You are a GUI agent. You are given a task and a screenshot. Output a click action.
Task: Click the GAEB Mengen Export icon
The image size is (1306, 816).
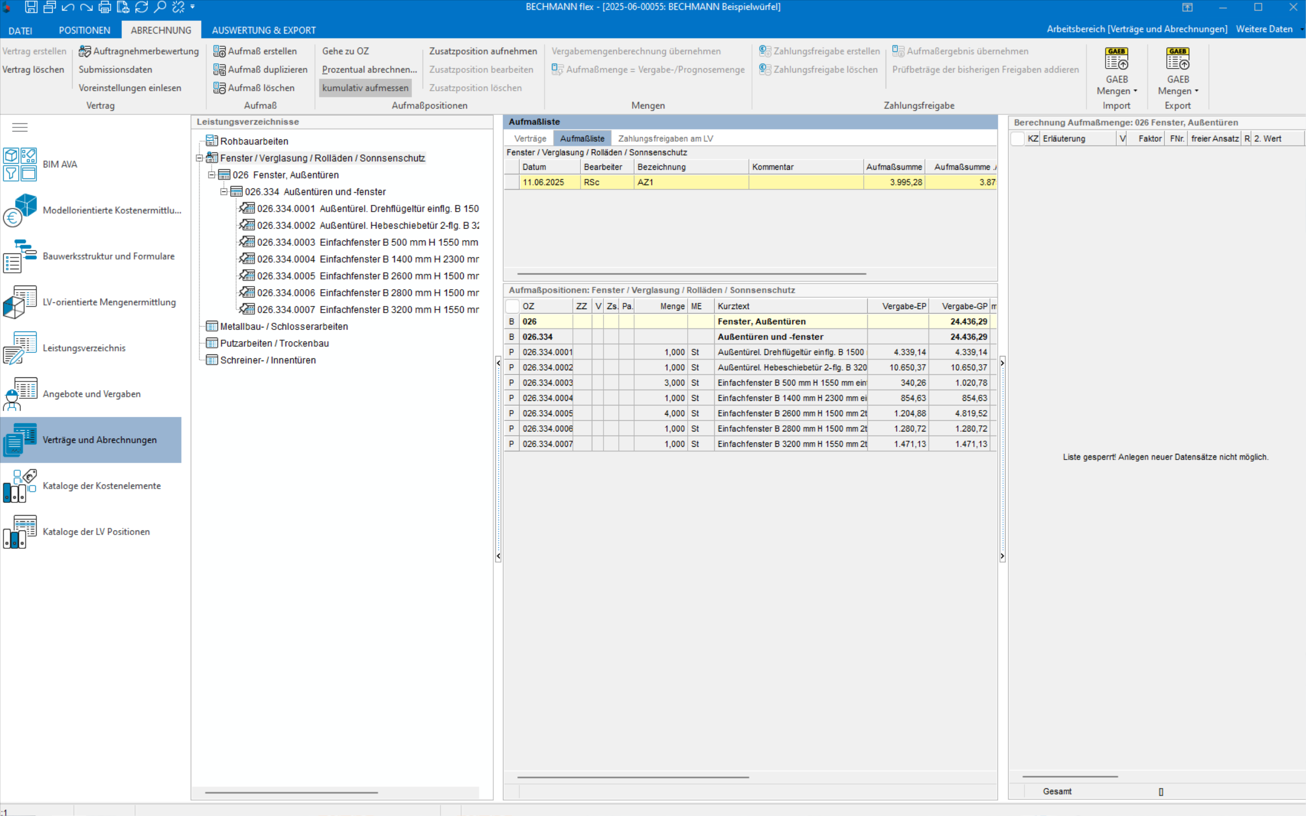point(1177,58)
